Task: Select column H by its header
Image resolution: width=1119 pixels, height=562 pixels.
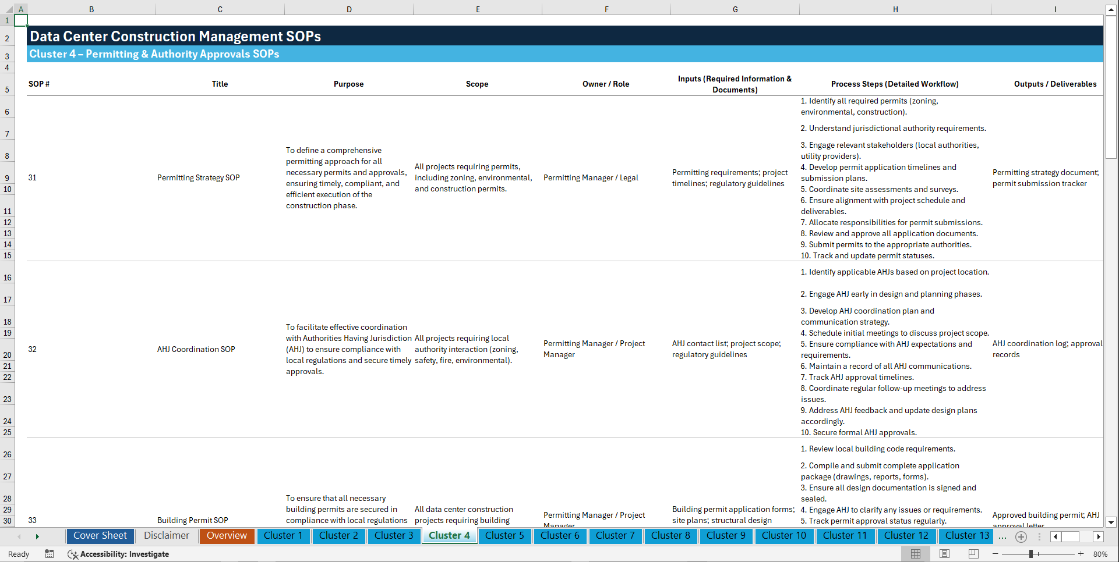Action: [895, 9]
